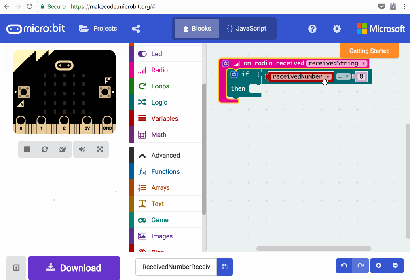The image size is (410, 280).
Task: Zoom in on the workspace
Action: (x=378, y=265)
